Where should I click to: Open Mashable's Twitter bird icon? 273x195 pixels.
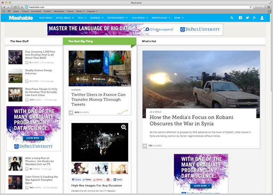click(x=248, y=18)
